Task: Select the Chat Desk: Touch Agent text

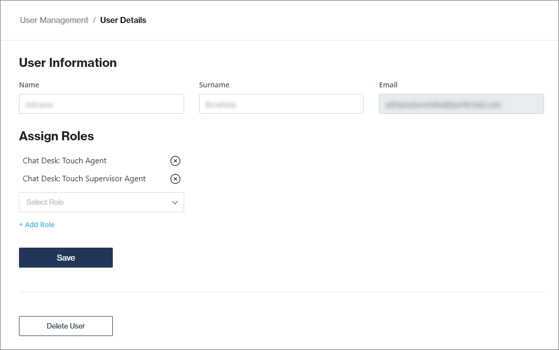Action: coord(64,161)
